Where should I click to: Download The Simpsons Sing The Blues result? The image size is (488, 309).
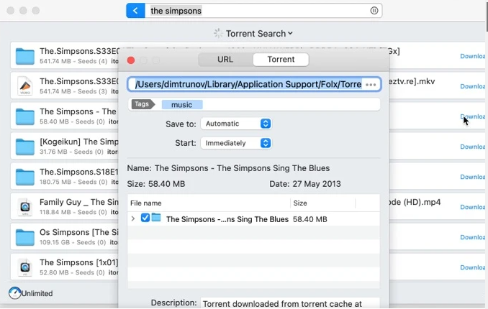coord(472,116)
